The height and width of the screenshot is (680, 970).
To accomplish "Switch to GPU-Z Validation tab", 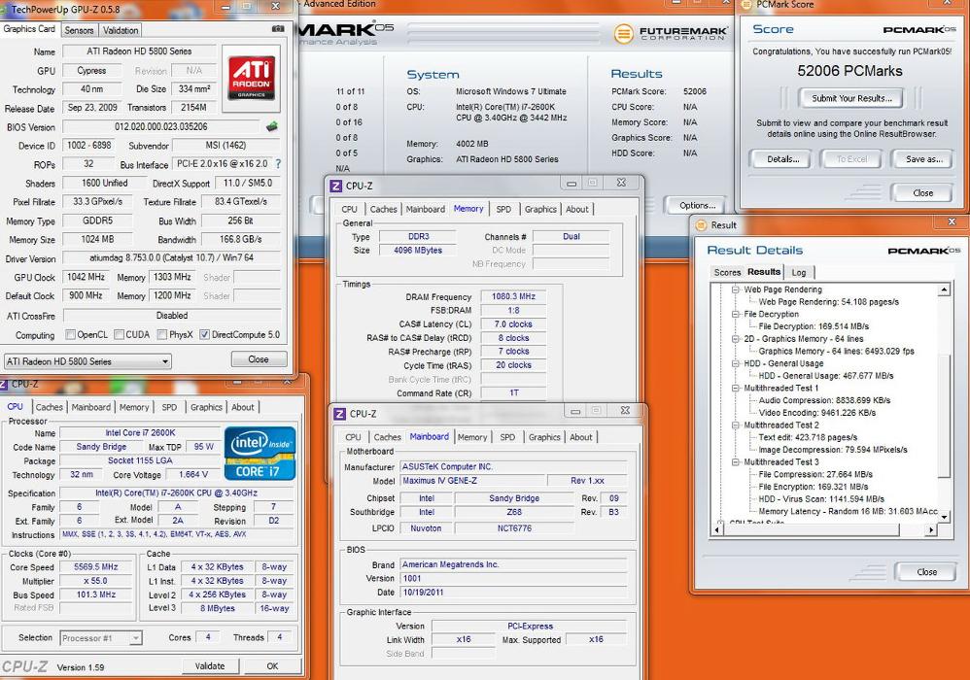I will tap(120, 30).
